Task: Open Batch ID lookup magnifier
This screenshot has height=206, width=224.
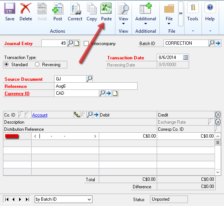Action: click(212, 43)
